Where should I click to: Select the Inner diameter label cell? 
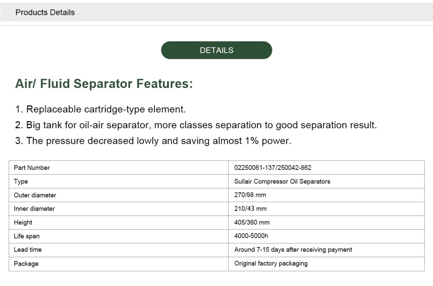click(x=119, y=209)
